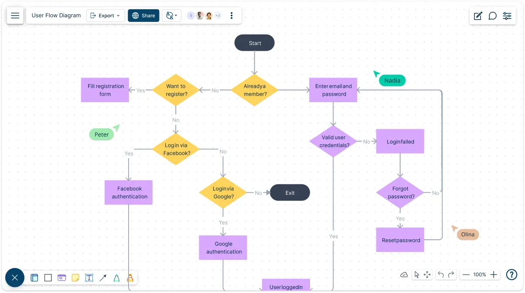Viewport: 525px width, 293px height.
Task: Select the frame tool in bottom toolbar
Action: point(34,278)
